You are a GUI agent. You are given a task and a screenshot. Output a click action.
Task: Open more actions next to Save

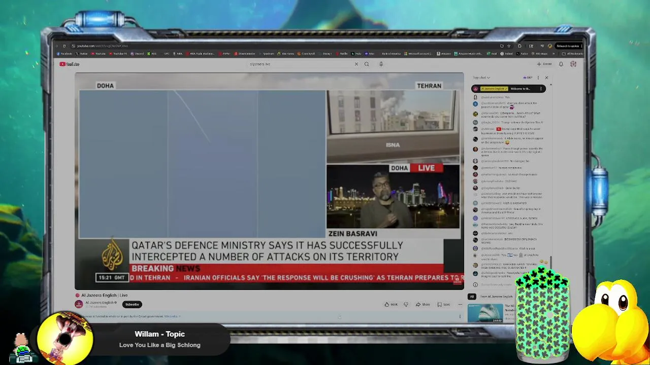[x=460, y=304]
